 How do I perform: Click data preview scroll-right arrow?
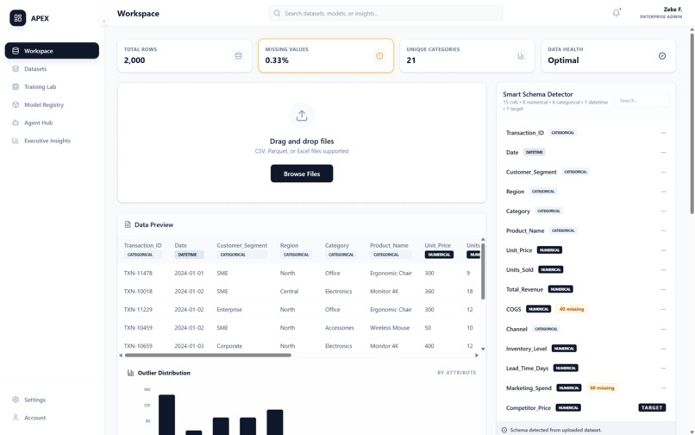click(x=477, y=355)
